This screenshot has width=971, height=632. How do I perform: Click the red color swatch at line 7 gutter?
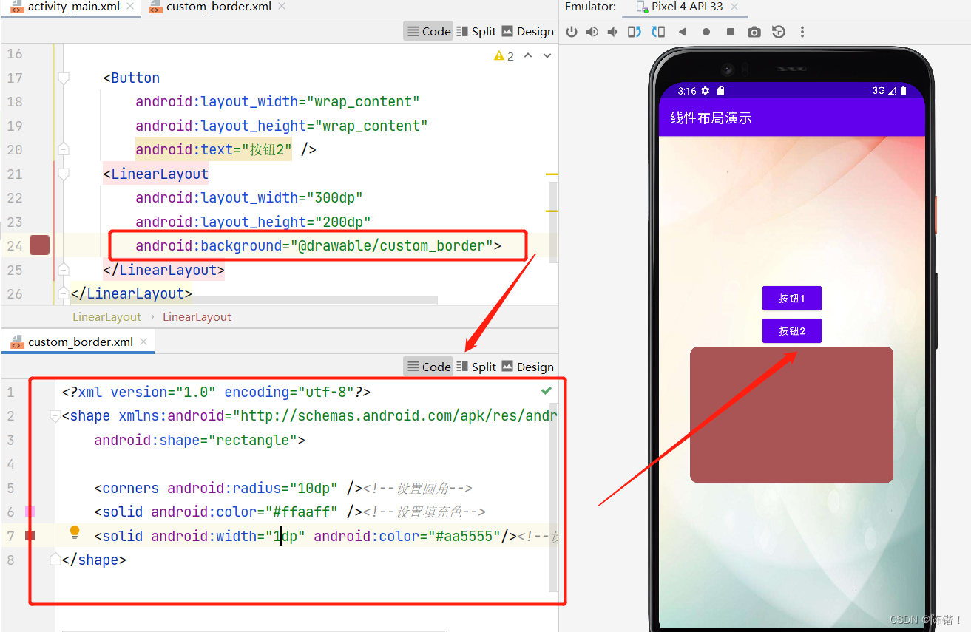(30, 535)
